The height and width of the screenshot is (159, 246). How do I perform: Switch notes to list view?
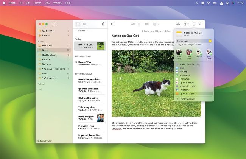(x=78, y=24)
